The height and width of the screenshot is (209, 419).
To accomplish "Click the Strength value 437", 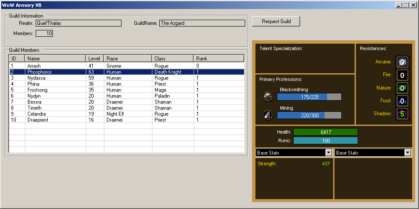I will point(326,164).
